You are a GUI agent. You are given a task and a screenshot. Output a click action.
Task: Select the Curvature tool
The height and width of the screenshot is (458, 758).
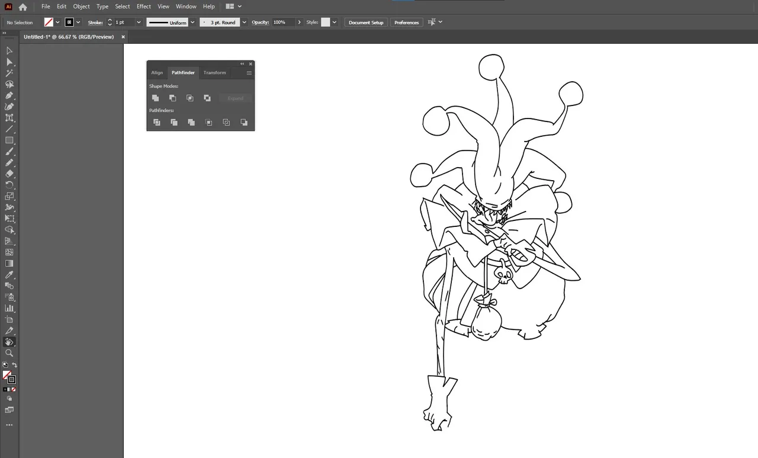point(9,107)
